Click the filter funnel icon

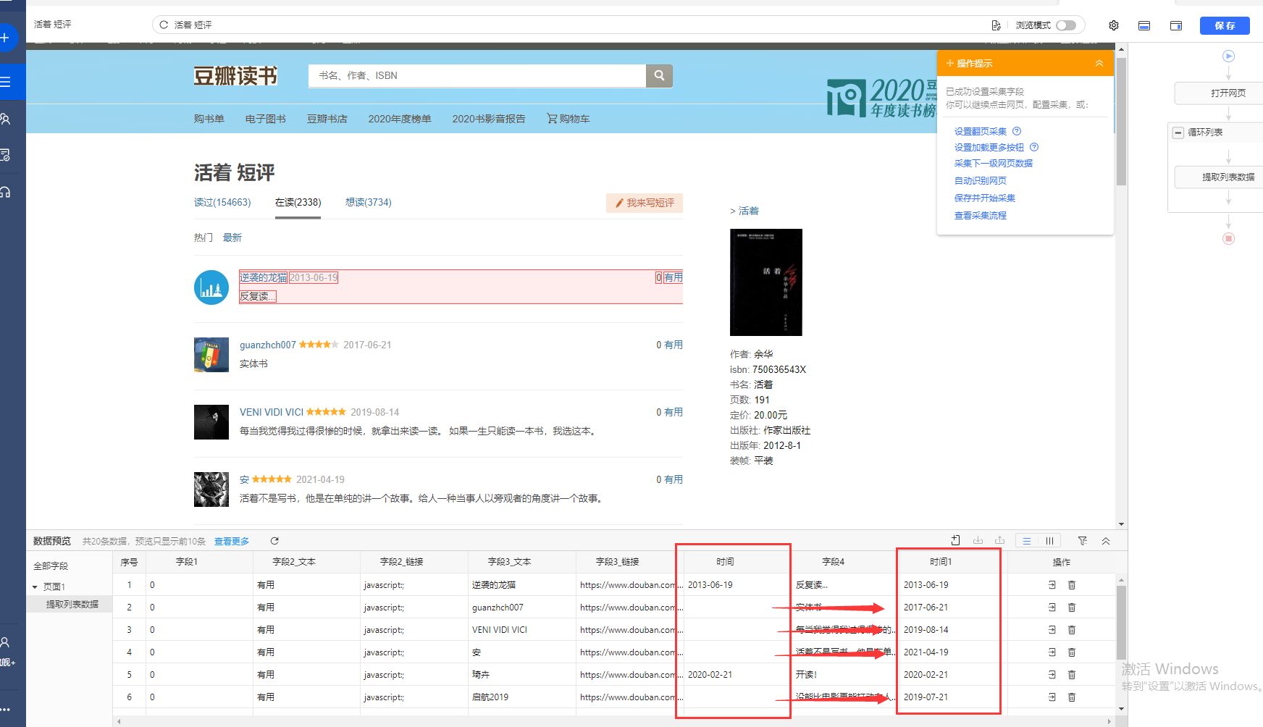[x=1083, y=541]
